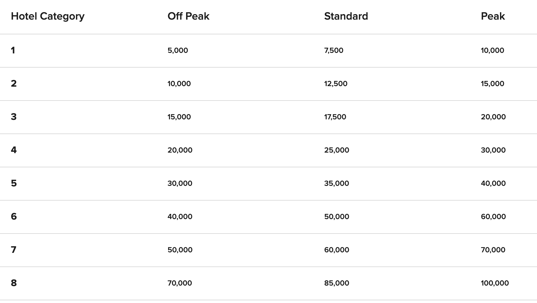Click the 15,000 Off Peak cell

coord(179,117)
